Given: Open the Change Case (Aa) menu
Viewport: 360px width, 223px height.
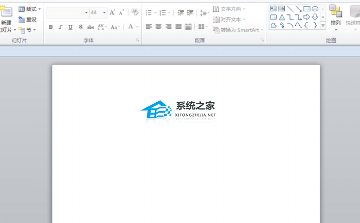Looking at the screenshot, I should (x=115, y=27).
